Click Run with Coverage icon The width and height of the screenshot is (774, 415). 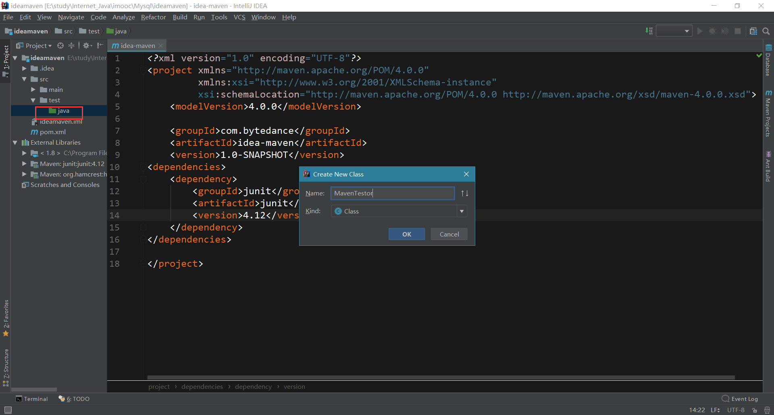click(x=725, y=31)
